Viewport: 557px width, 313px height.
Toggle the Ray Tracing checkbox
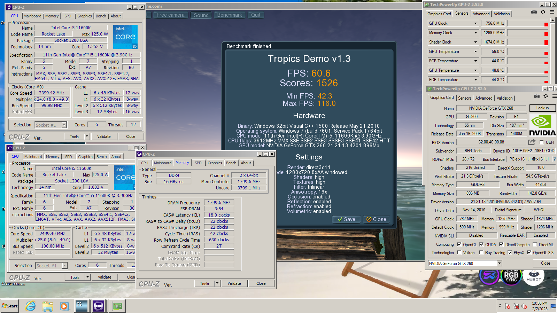pos(481,252)
